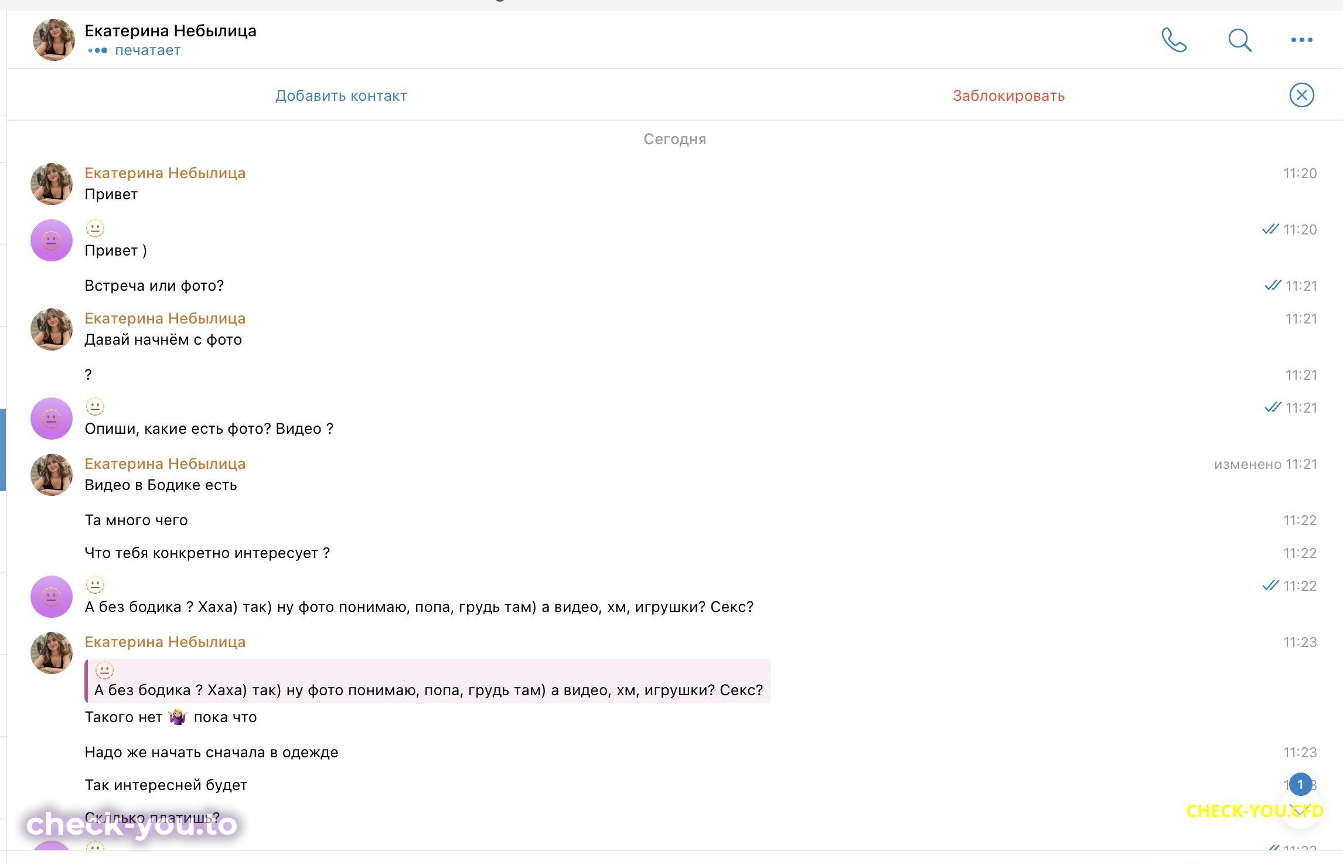Viewport: 1343px width, 864px height.
Task: Click the 'Такого нет пока что' message
Action: (x=171, y=717)
